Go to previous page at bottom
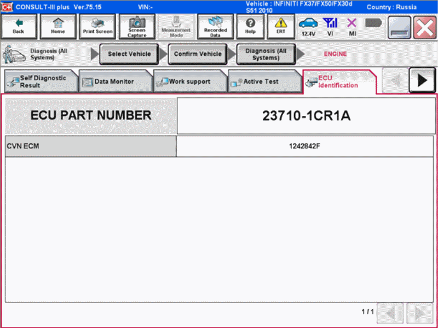 (390, 313)
